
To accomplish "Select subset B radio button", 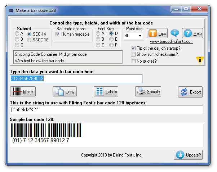I will (x=17, y=39).
